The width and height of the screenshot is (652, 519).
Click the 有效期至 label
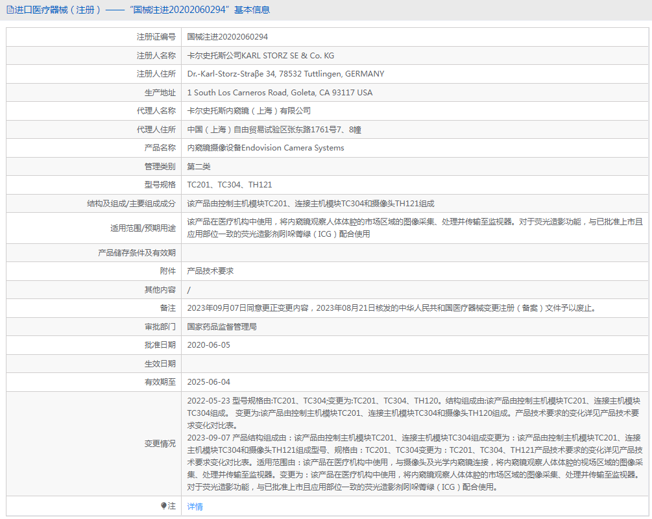160,382
